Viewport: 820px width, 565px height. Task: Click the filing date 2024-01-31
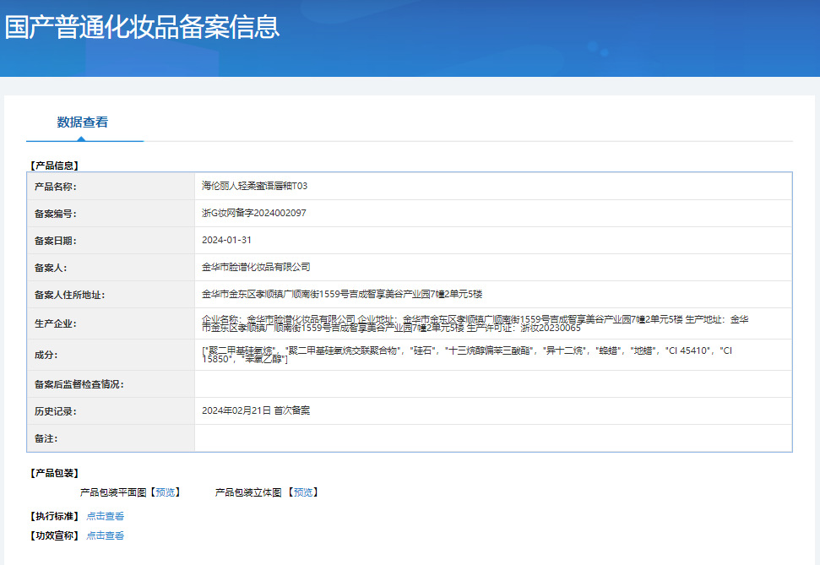[226, 241]
